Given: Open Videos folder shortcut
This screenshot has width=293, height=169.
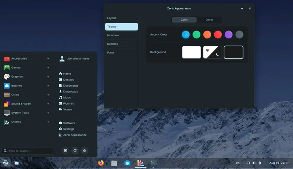Looking at the screenshot, I should tap(66, 109).
